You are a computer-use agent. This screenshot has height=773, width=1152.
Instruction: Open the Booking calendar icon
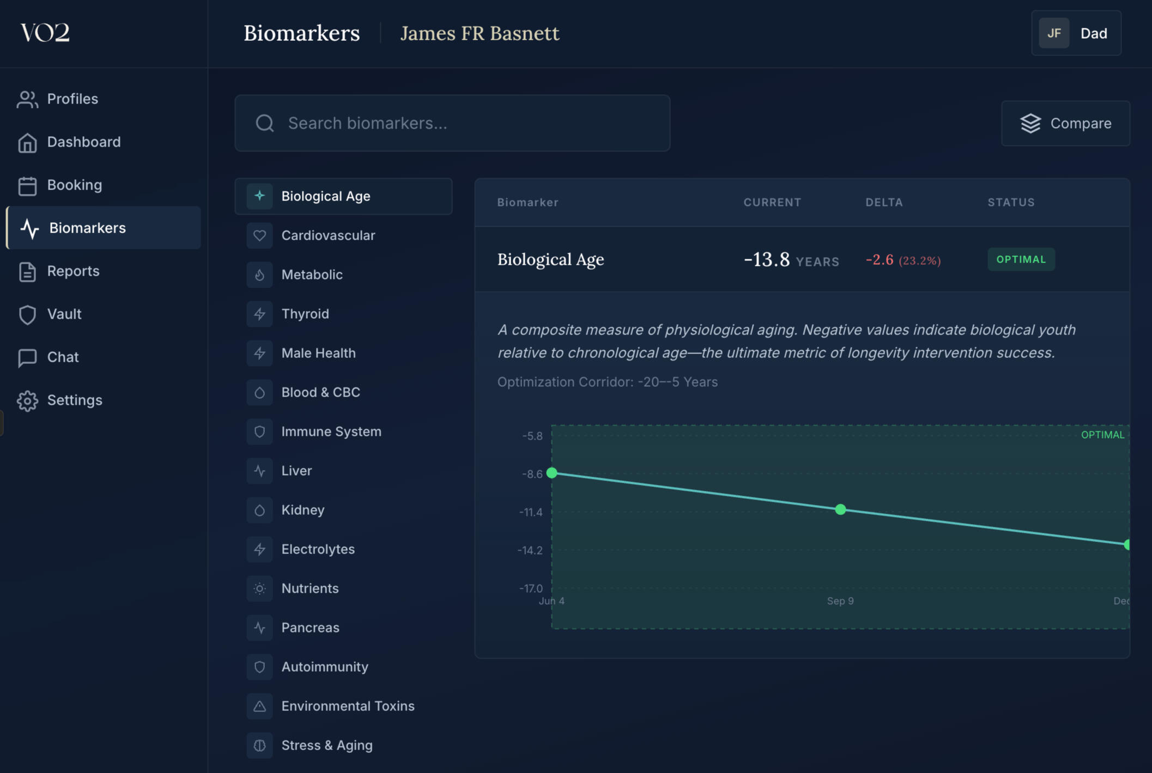click(x=27, y=186)
